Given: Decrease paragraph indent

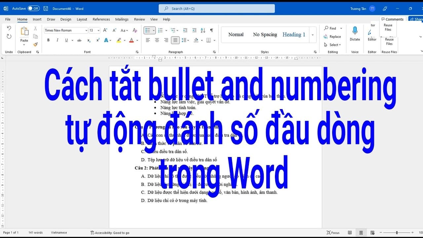Looking at the screenshot, I should click(x=185, y=30).
